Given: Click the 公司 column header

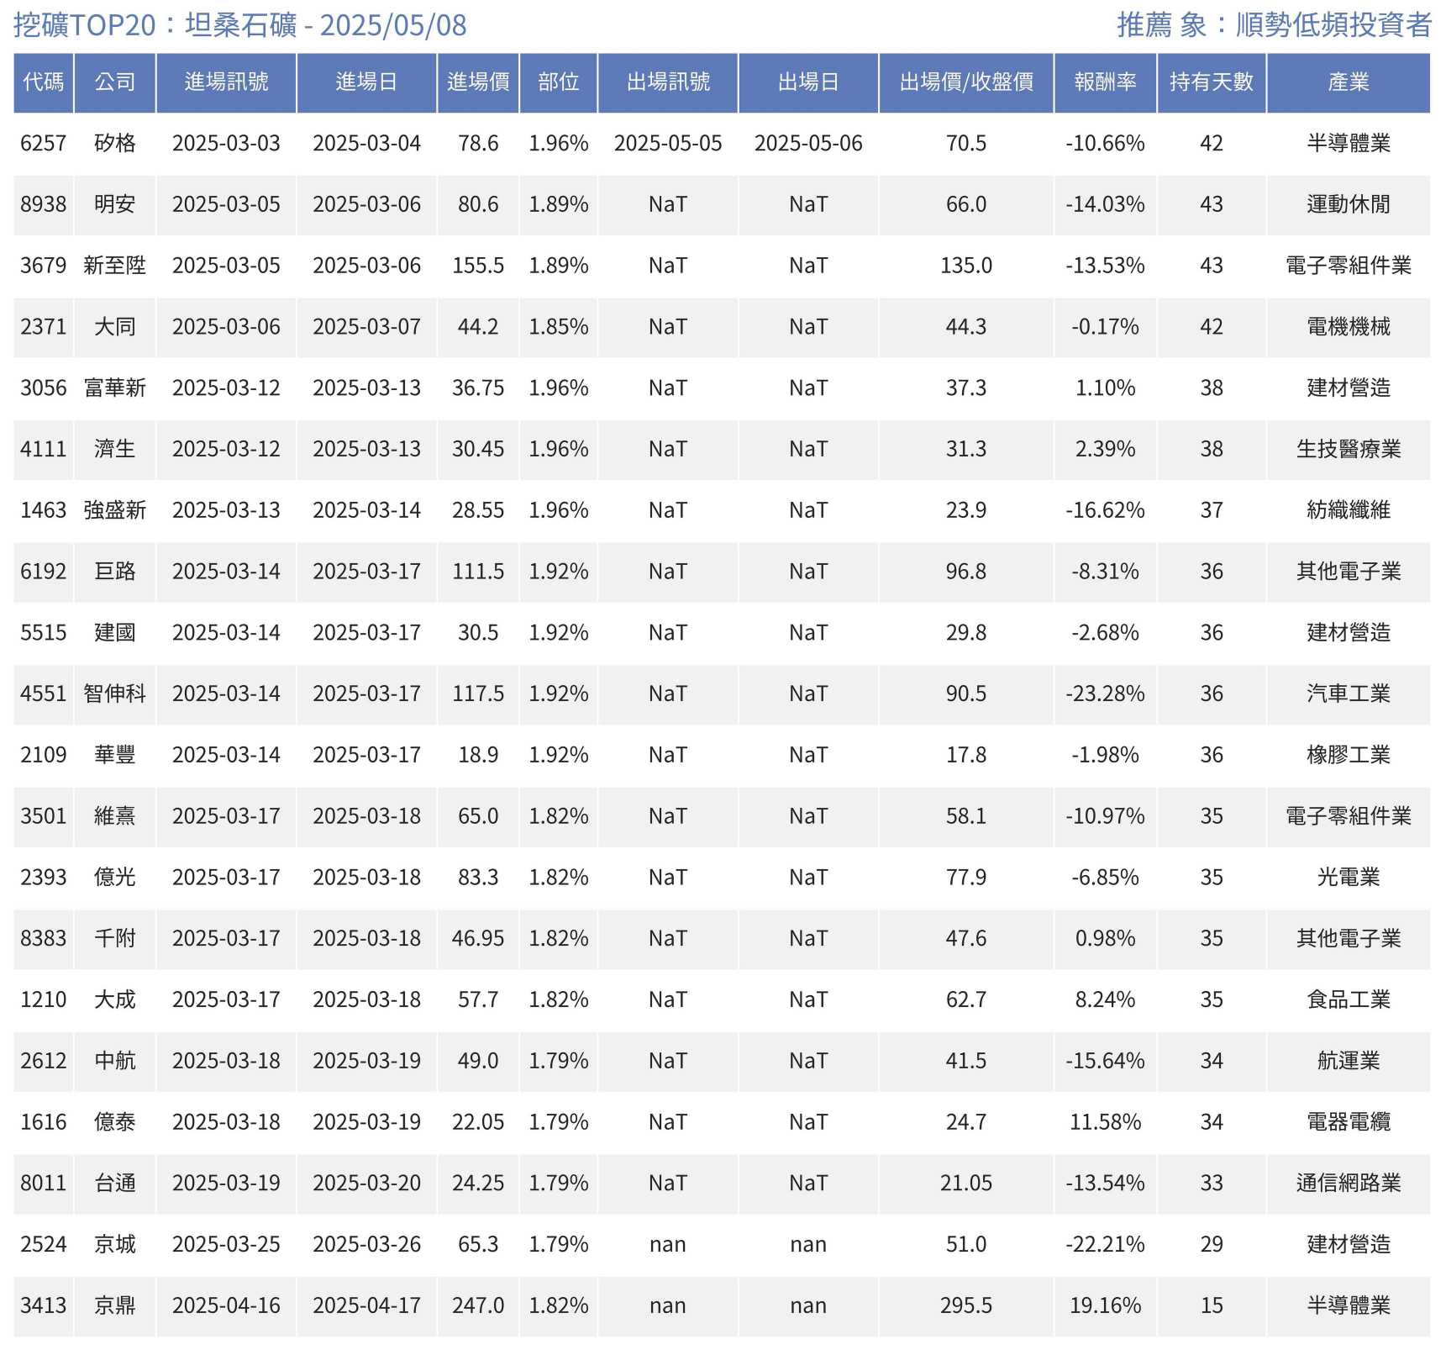Looking at the screenshot, I should [115, 82].
